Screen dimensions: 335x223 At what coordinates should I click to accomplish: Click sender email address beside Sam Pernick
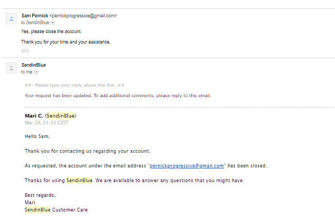coord(83,16)
